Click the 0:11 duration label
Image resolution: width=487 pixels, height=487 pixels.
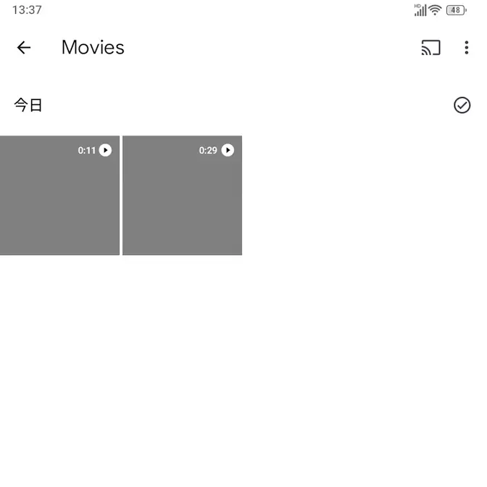click(87, 151)
